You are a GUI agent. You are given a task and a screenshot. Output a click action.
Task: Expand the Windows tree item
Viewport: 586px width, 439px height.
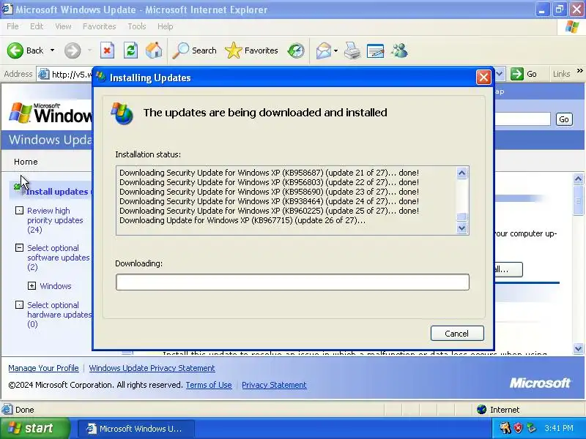tap(31, 285)
